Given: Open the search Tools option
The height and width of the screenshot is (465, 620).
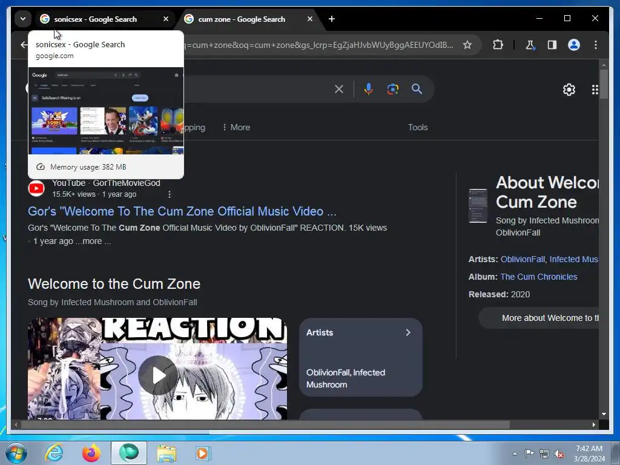Looking at the screenshot, I should point(418,127).
